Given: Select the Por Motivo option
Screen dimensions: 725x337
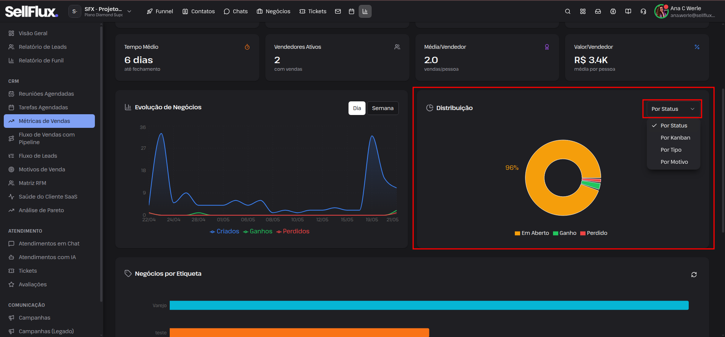Looking at the screenshot, I should coord(674,162).
